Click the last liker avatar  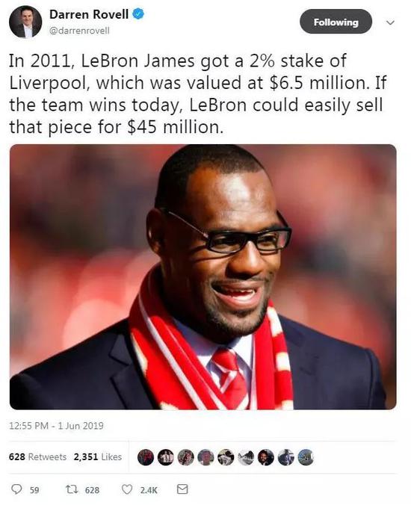(x=306, y=457)
